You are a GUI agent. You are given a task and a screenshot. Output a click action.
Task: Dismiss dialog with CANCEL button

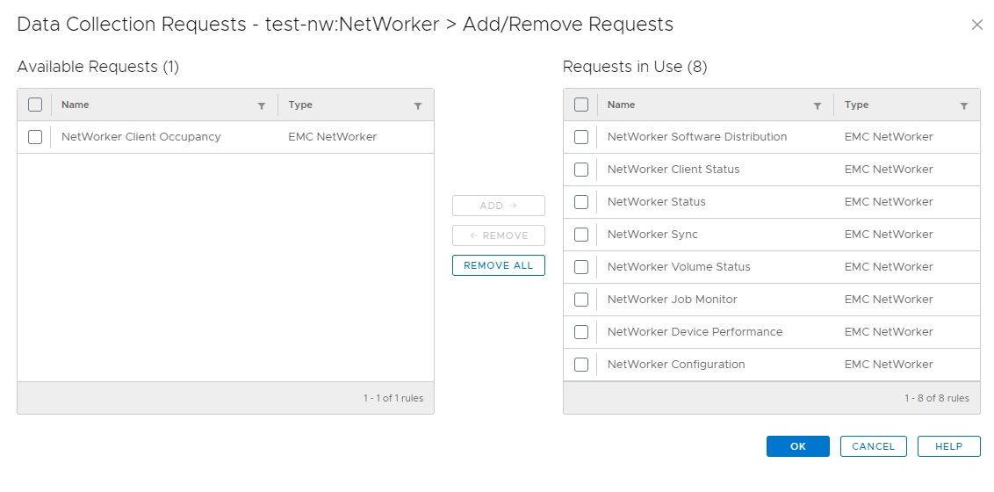874,446
